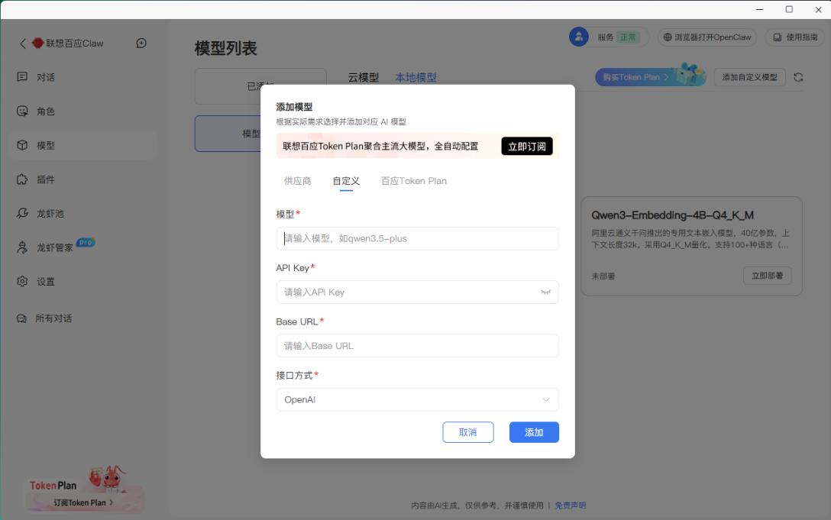The width and height of the screenshot is (831, 520).
Task: Switch to the 百应Token Plan tab
Action: point(414,181)
